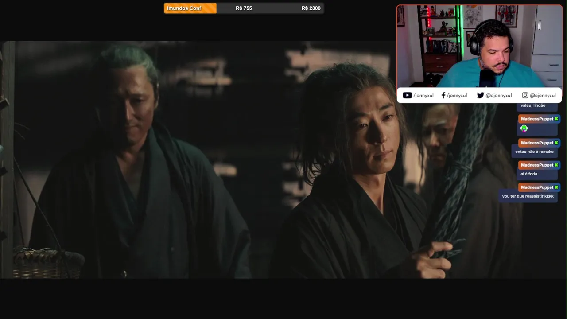Click the Twitter bird icon
The image size is (567, 319).
pyautogui.click(x=480, y=95)
